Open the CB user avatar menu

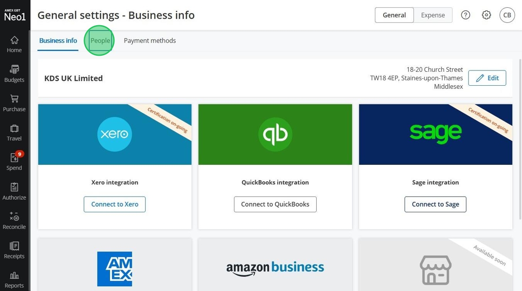point(507,15)
